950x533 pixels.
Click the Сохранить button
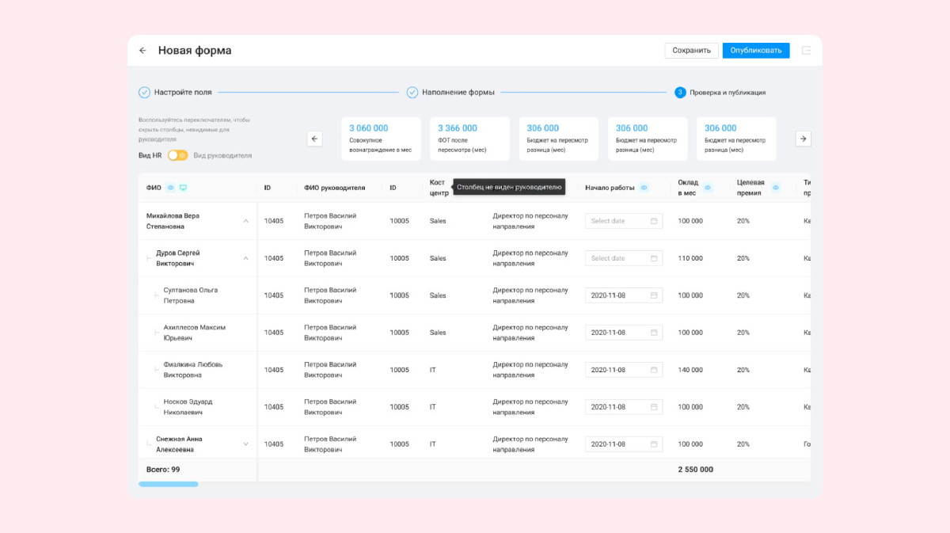click(x=692, y=51)
